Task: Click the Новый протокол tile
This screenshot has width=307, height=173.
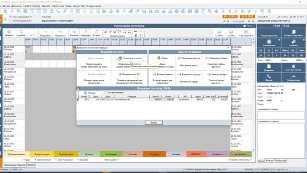Action: point(269,33)
